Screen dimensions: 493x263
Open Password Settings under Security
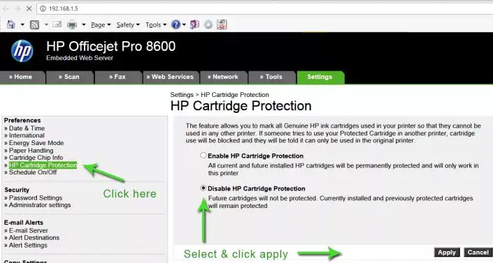point(36,197)
